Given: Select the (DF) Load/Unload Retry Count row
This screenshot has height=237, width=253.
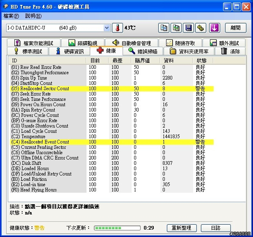Looking at the screenshot, I should coord(112,173).
